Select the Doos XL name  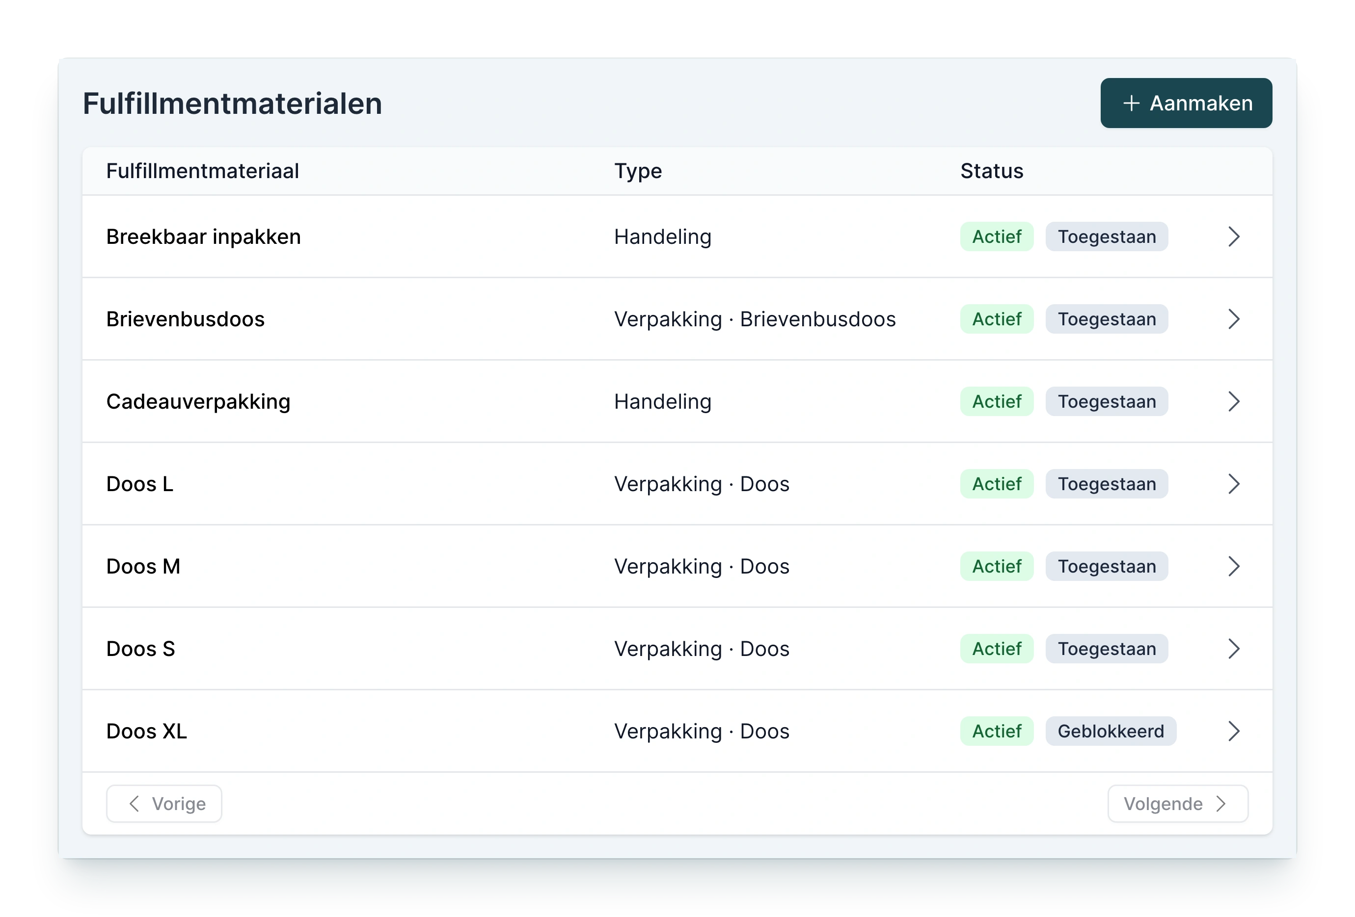(147, 731)
